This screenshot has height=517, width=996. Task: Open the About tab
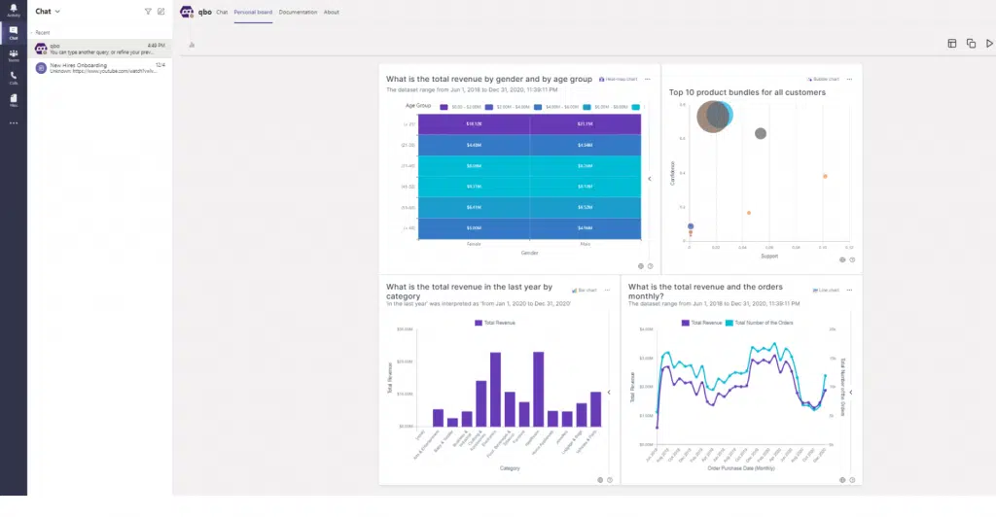tap(332, 12)
